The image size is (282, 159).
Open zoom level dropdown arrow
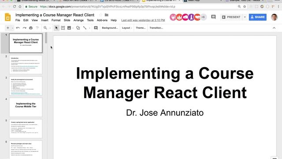50,28
